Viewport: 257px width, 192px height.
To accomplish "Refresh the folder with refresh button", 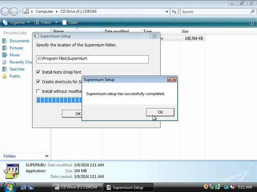I will tap(174, 12).
